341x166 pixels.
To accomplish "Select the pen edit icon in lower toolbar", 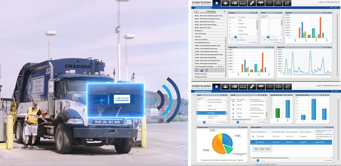I will tap(252, 87).
